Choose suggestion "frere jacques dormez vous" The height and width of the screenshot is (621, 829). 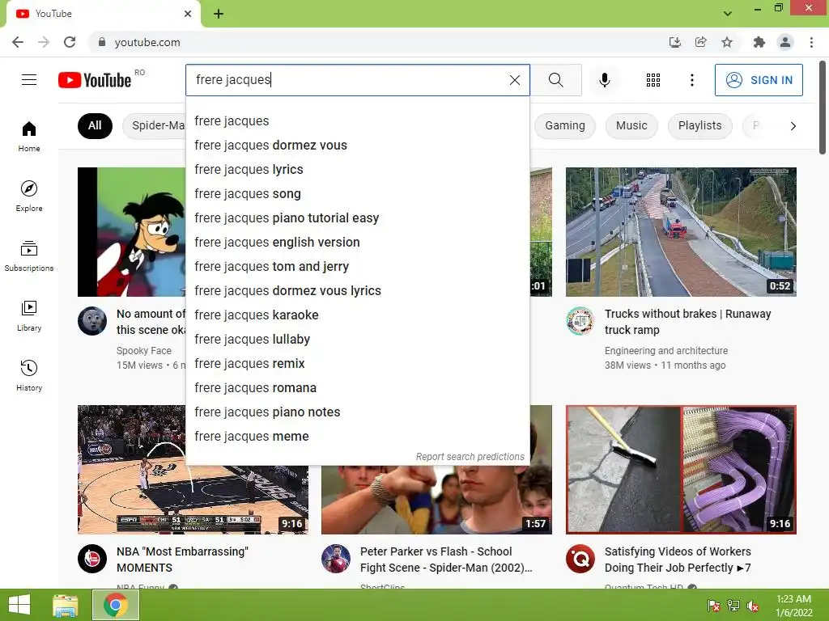click(357, 146)
